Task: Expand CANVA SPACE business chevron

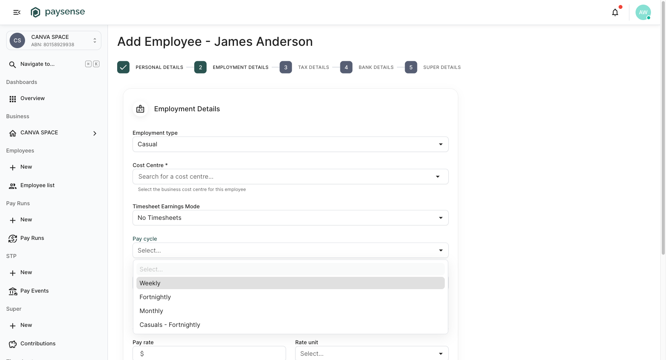Action: (95, 133)
